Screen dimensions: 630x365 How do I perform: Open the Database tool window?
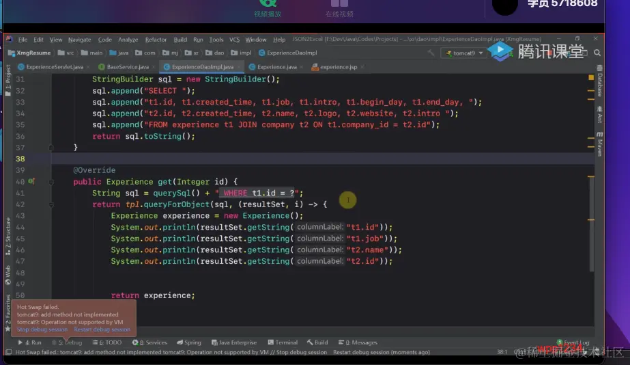coord(599,81)
